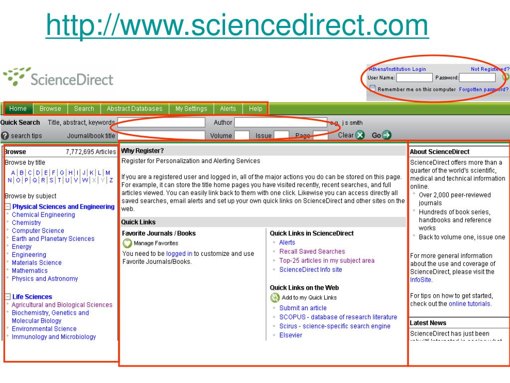The image size is (510, 383).
Task: Click the Journal/book title field
Action: 161,136
